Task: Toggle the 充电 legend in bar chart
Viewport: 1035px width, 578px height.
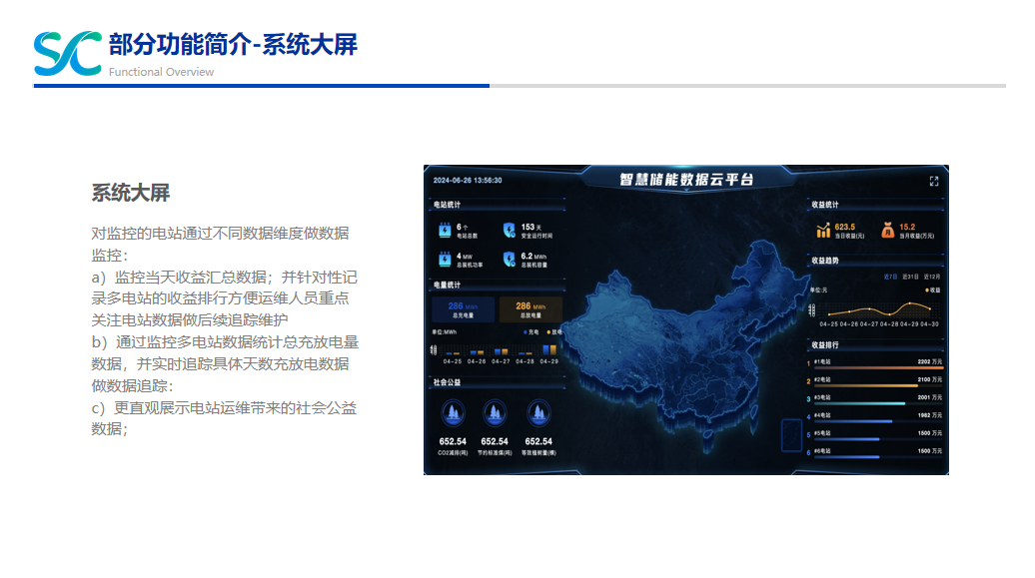Action: 530,331
